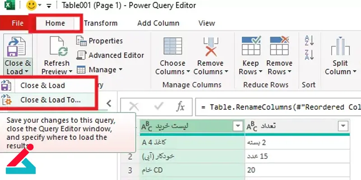Image resolution: width=361 pixels, height=180 pixels.
Task: Select Close & Load menu entry
Action: [x=47, y=85]
